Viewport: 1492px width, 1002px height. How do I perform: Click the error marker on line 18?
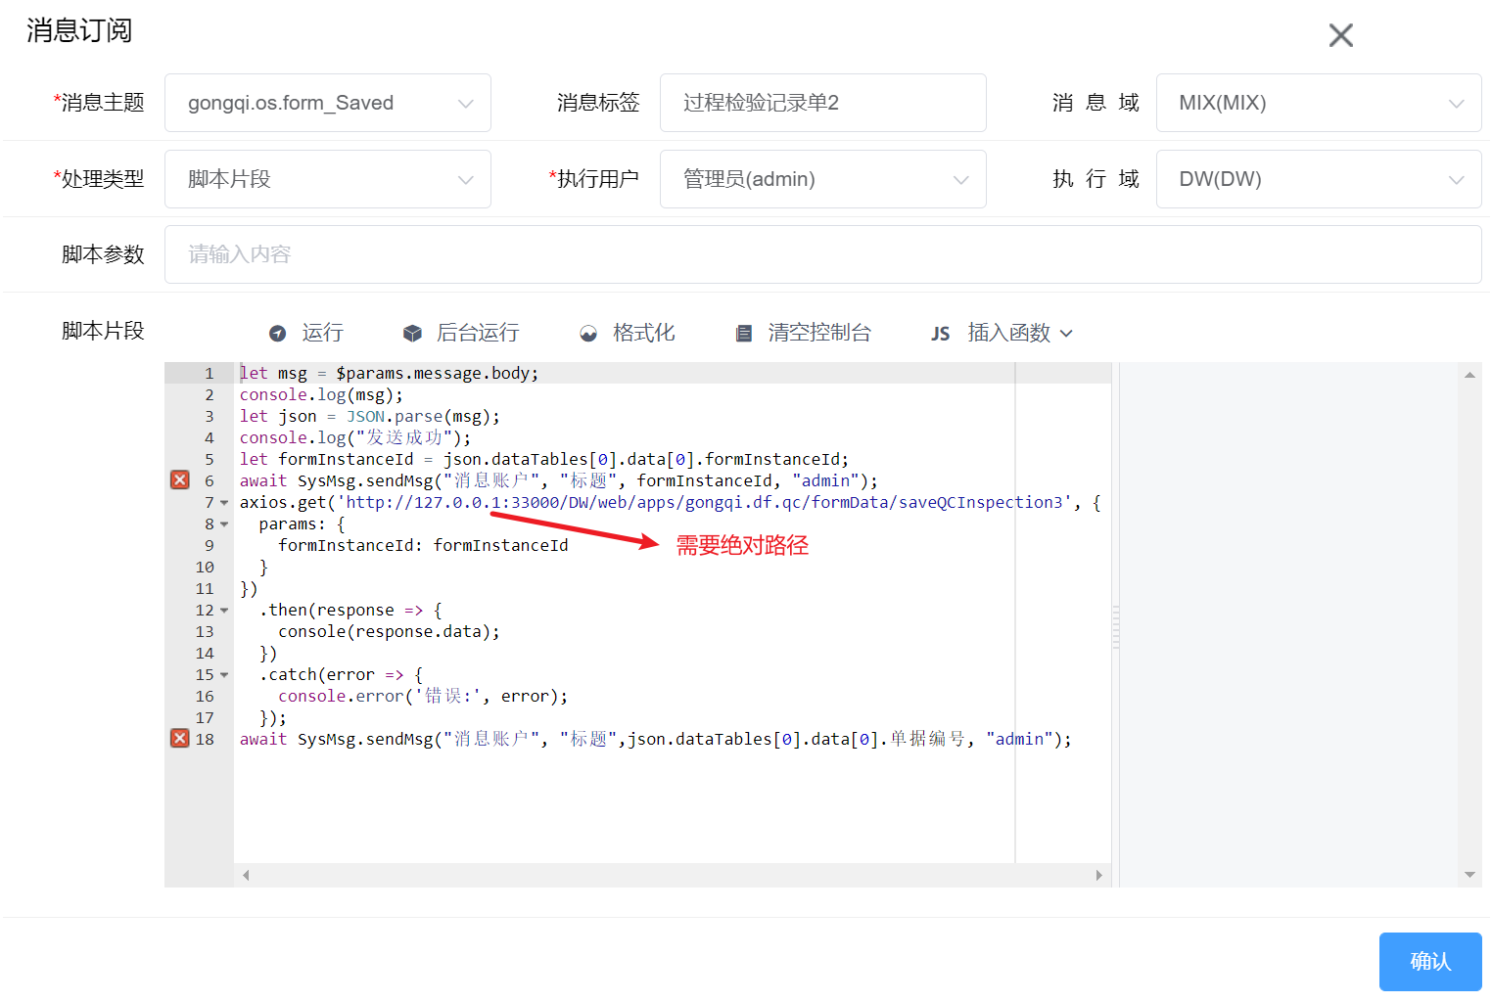coord(180,738)
